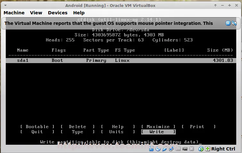Click the video capture status icon
This screenshot has height=153, width=242.
point(185,149)
